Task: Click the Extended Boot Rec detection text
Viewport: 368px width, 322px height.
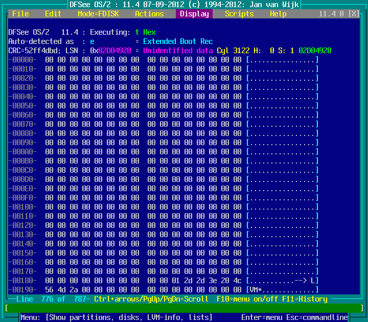Action: click(178, 41)
